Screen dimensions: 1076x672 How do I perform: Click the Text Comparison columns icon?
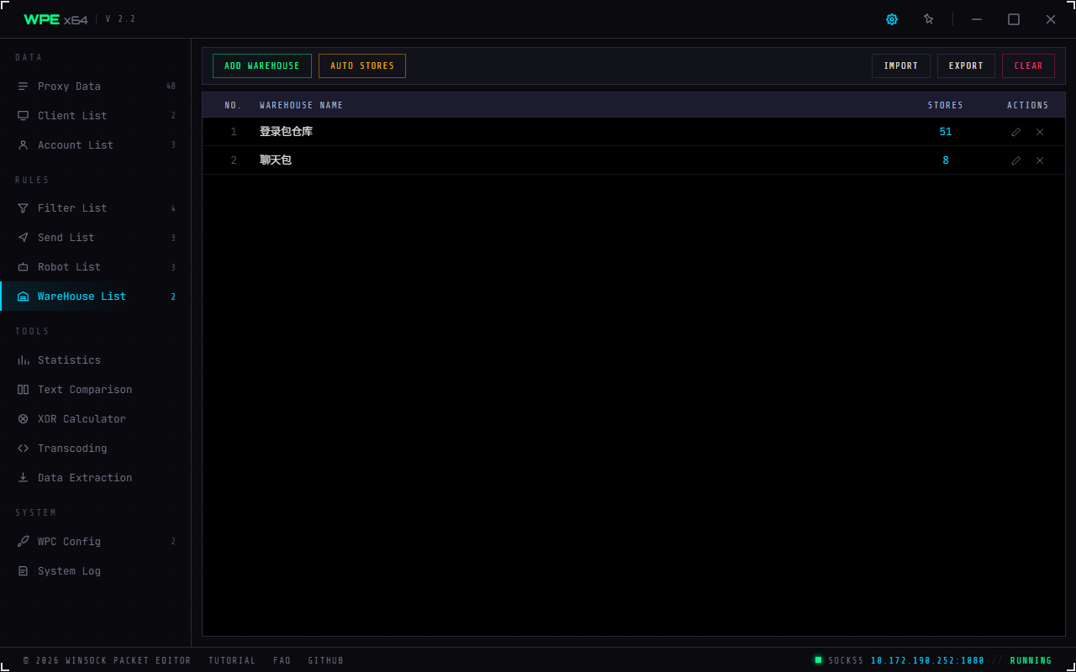[23, 390]
